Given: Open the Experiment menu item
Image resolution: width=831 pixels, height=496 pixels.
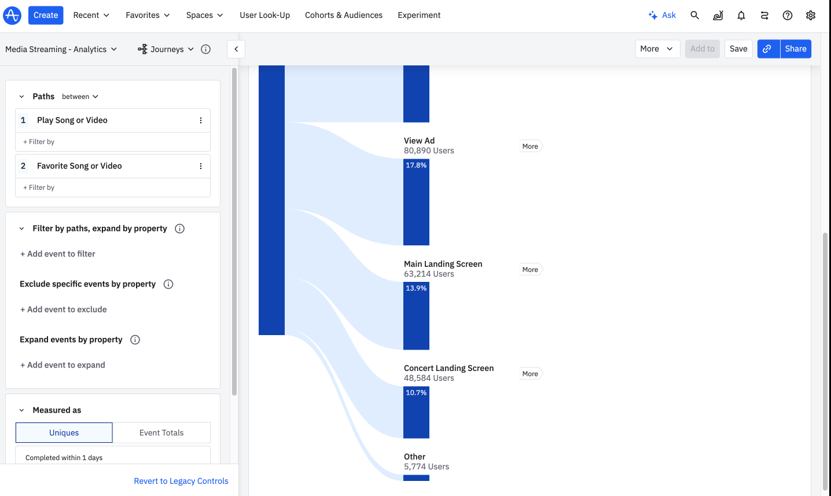Looking at the screenshot, I should click(x=419, y=15).
